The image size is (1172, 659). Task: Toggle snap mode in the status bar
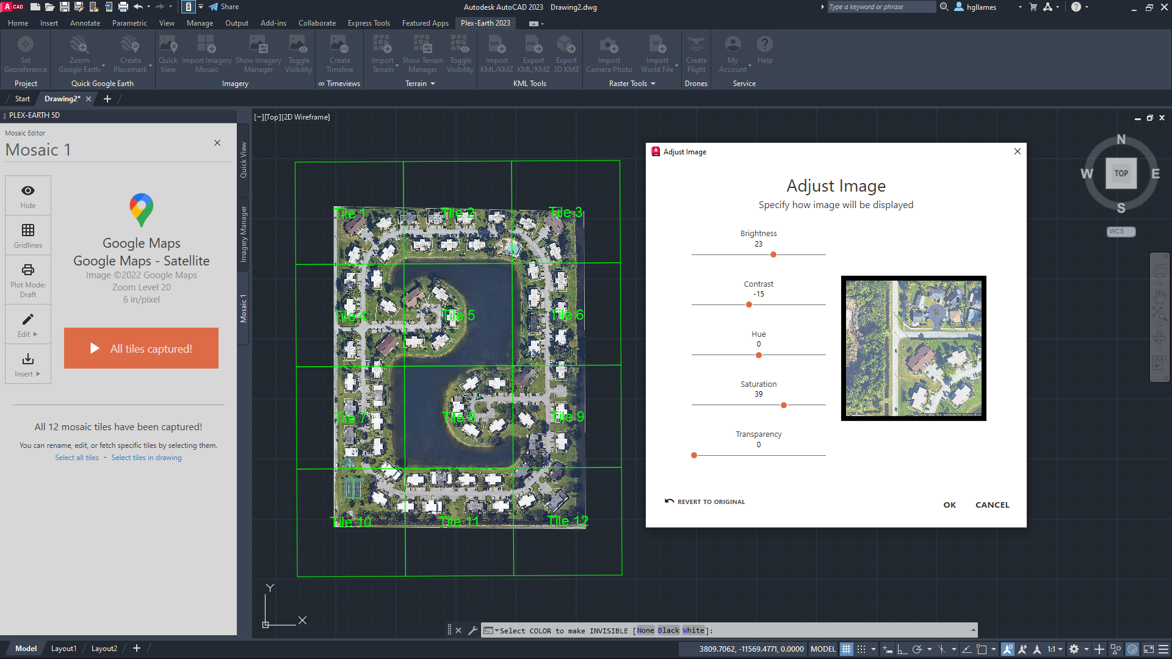861,649
